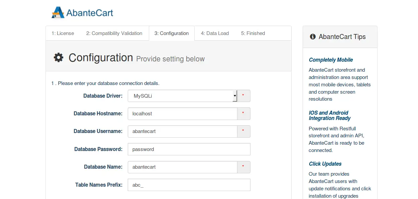Click into the Database Password field

pos(189,149)
